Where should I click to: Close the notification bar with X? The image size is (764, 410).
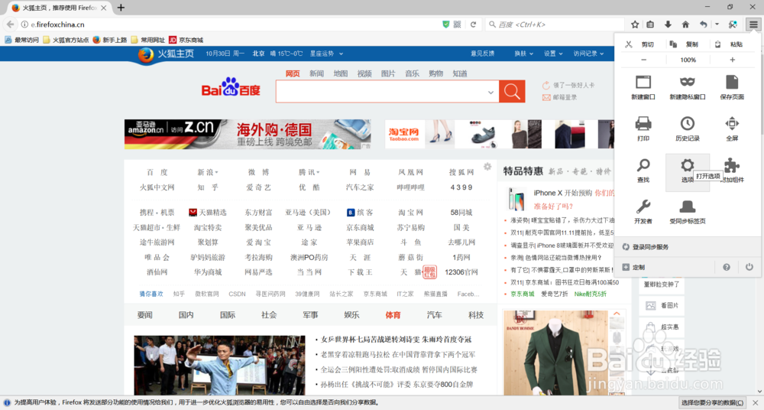tap(756, 402)
